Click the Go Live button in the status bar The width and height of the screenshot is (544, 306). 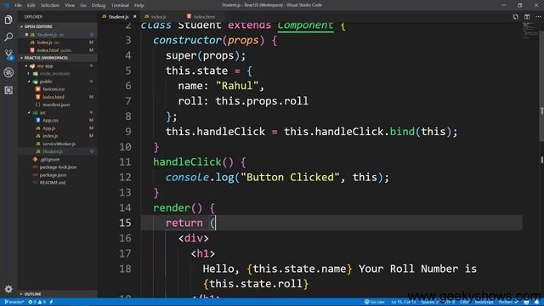click(375, 303)
